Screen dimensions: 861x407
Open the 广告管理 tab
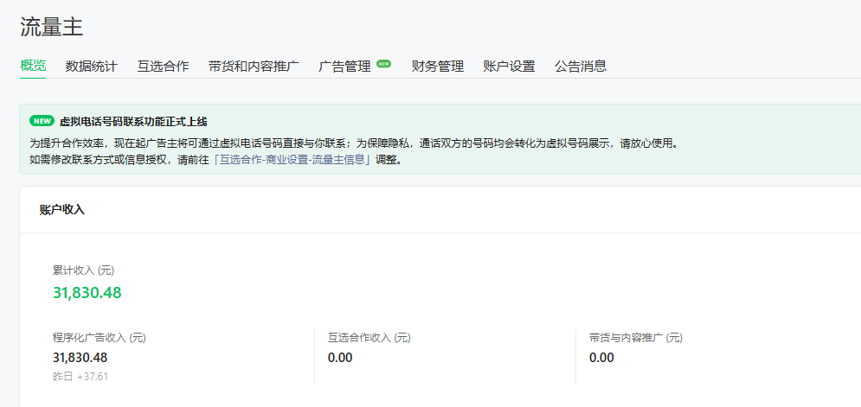[344, 66]
